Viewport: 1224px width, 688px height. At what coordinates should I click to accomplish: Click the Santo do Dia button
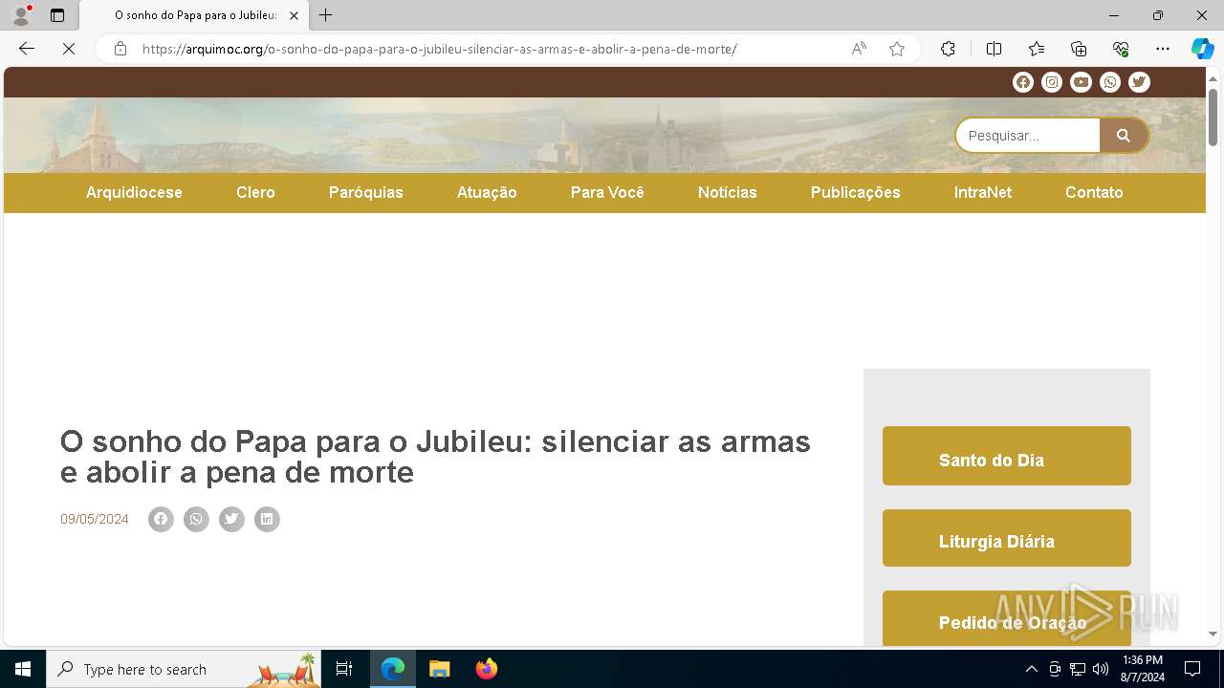click(1007, 456)
